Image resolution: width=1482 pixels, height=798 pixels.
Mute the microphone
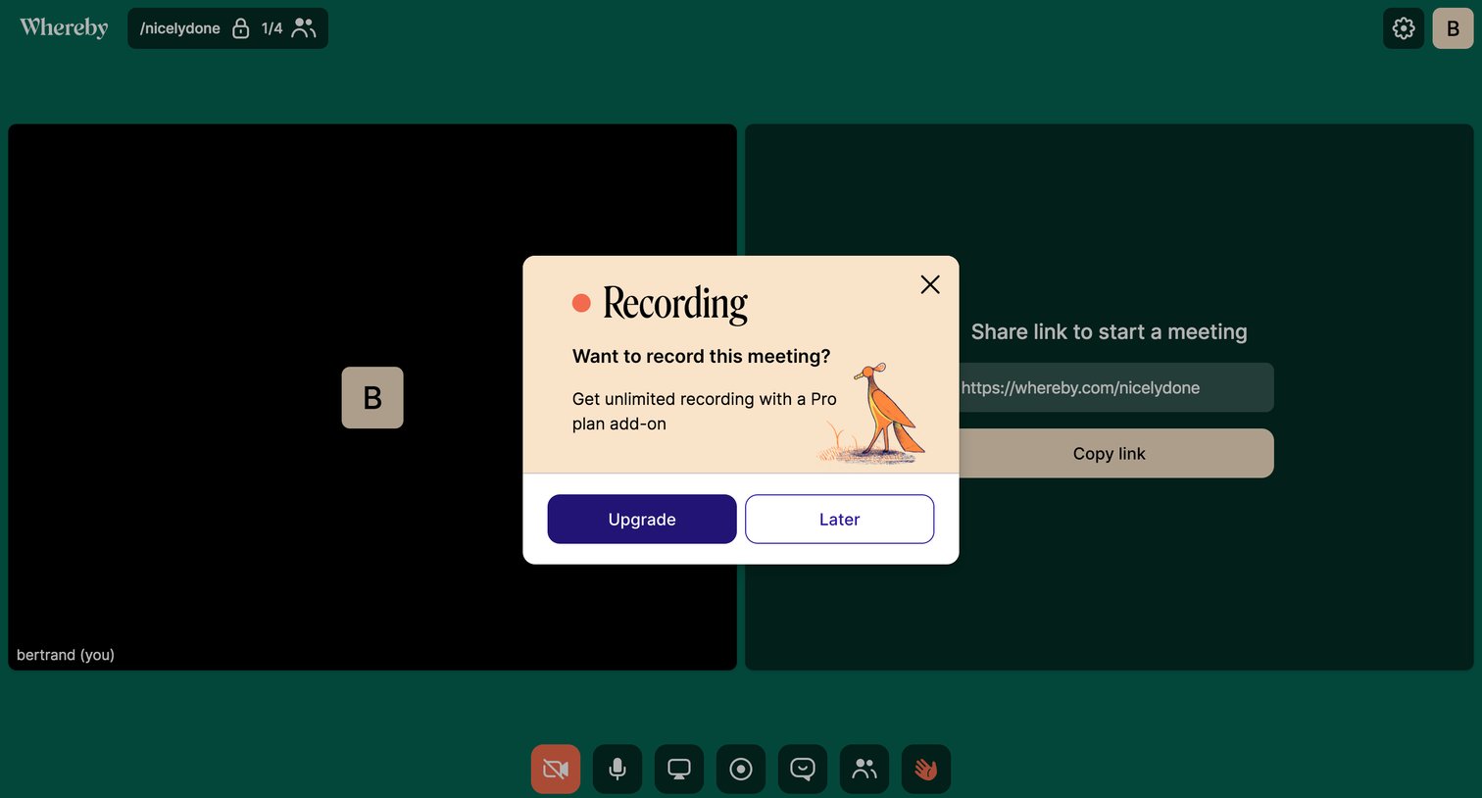(617, 769)
